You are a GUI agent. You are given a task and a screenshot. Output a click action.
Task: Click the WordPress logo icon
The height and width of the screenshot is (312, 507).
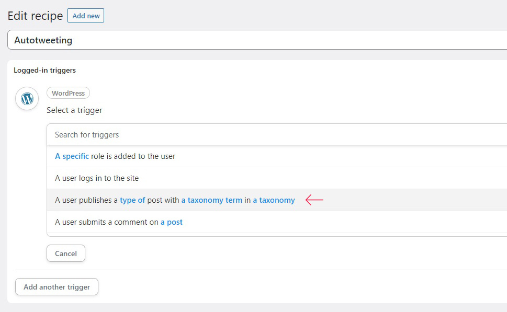(27, 98)
